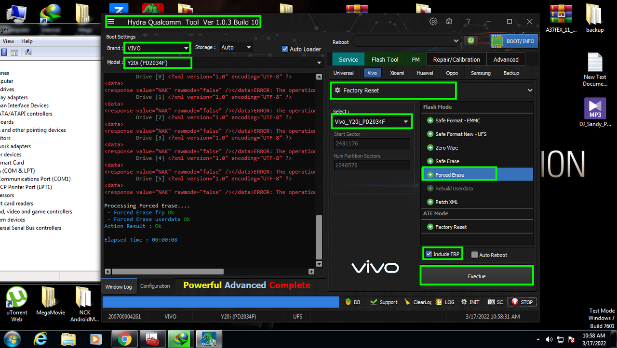Screen dimensions: 617x348
Task: Open Hydra settings gear icon
Action: [x=433, y=22]
